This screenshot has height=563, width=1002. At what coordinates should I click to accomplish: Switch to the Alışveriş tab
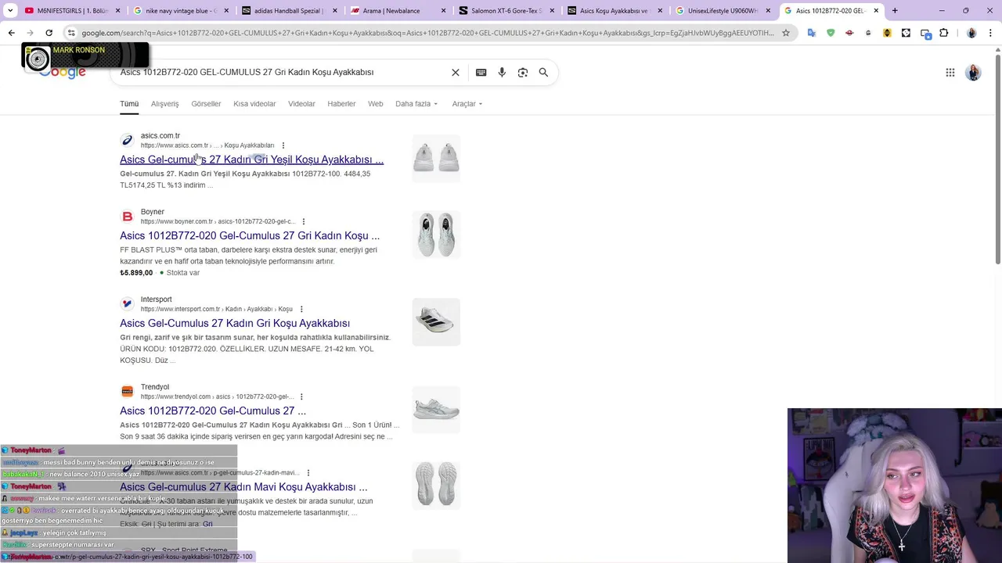click(x=164, y=104)
